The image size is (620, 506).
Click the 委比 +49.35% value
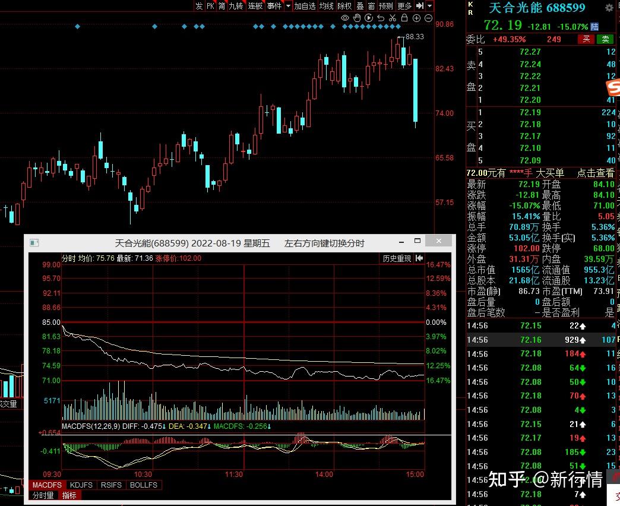coord(510,39)
